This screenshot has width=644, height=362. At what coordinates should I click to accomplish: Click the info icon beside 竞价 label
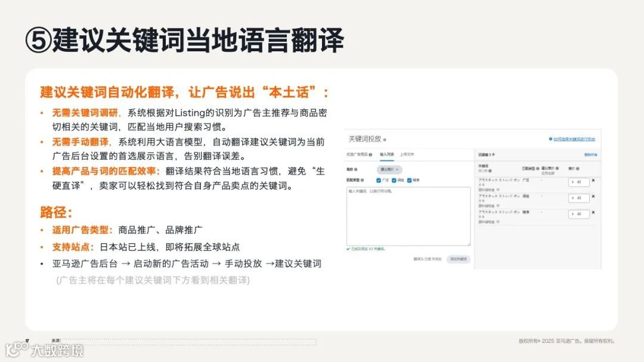(x=355, y=169)
